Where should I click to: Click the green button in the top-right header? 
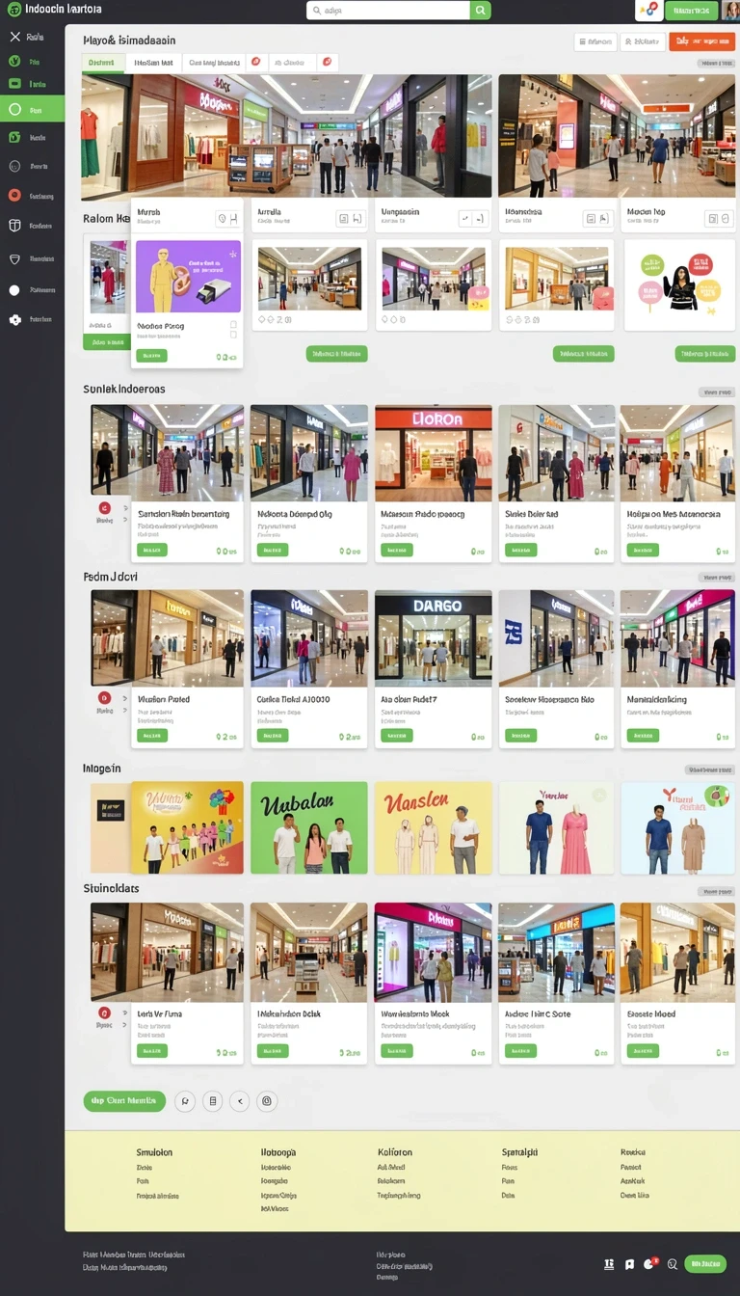[x=691, y=11]
